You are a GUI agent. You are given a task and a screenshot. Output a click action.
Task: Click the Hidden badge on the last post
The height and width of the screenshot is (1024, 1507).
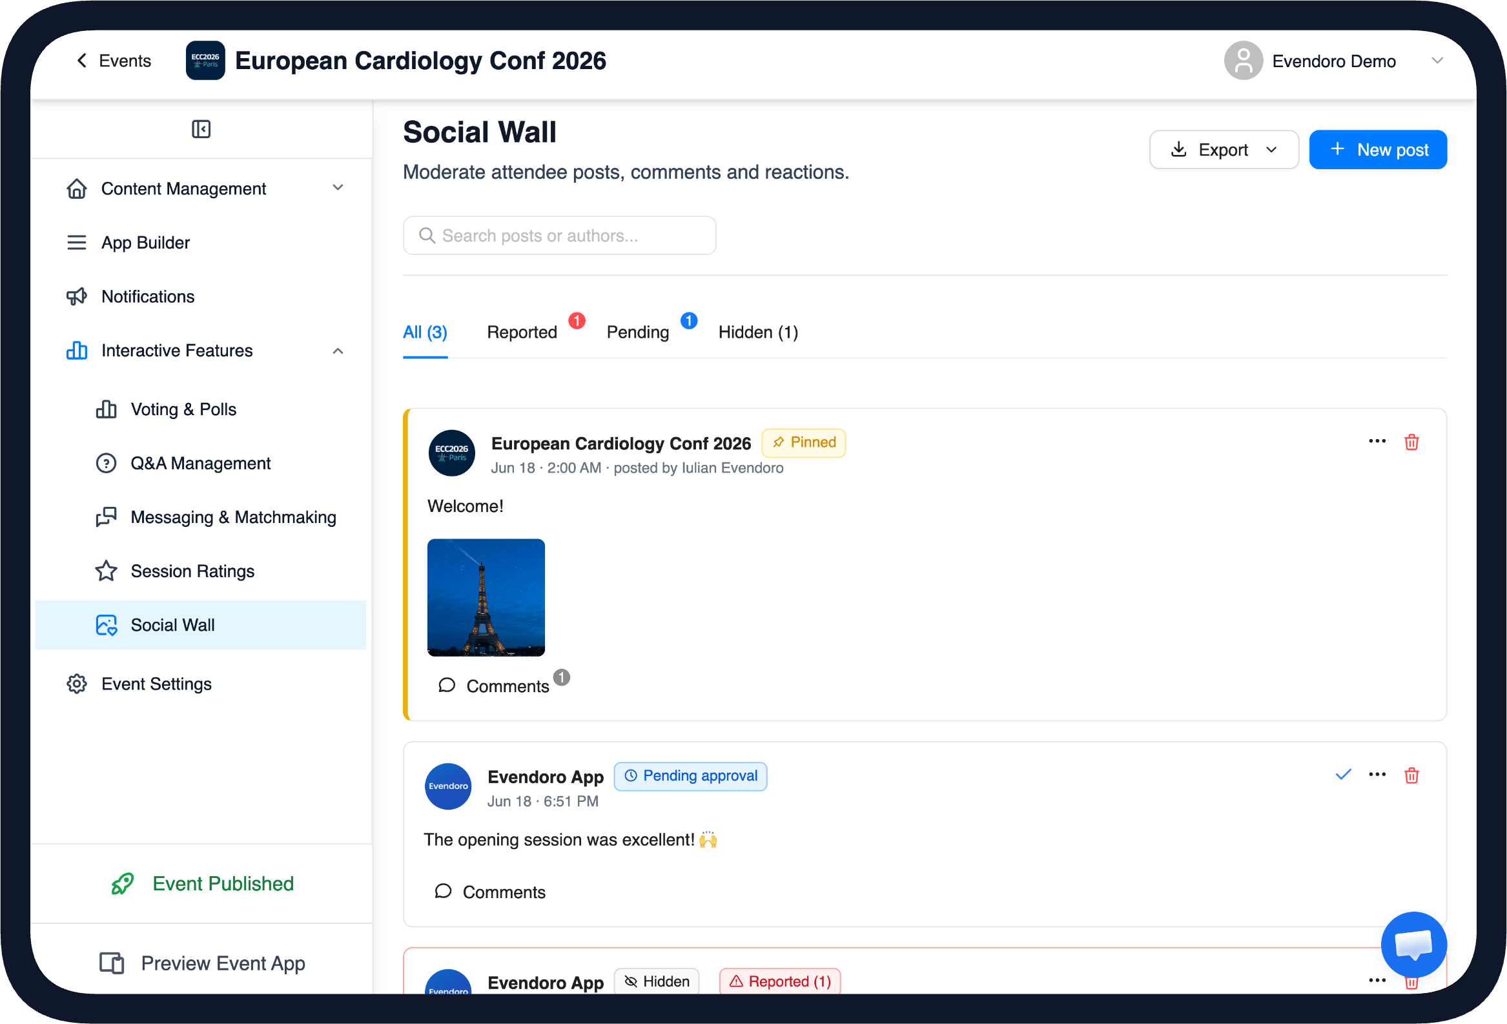(x=656, y=981)
